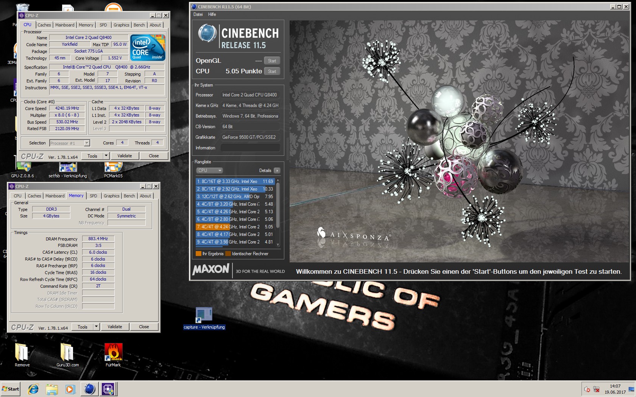The height and width of the screenshot is (397, 636).
Task: Click Close in the upper CPU-Z window
Action: coord(154,156)
